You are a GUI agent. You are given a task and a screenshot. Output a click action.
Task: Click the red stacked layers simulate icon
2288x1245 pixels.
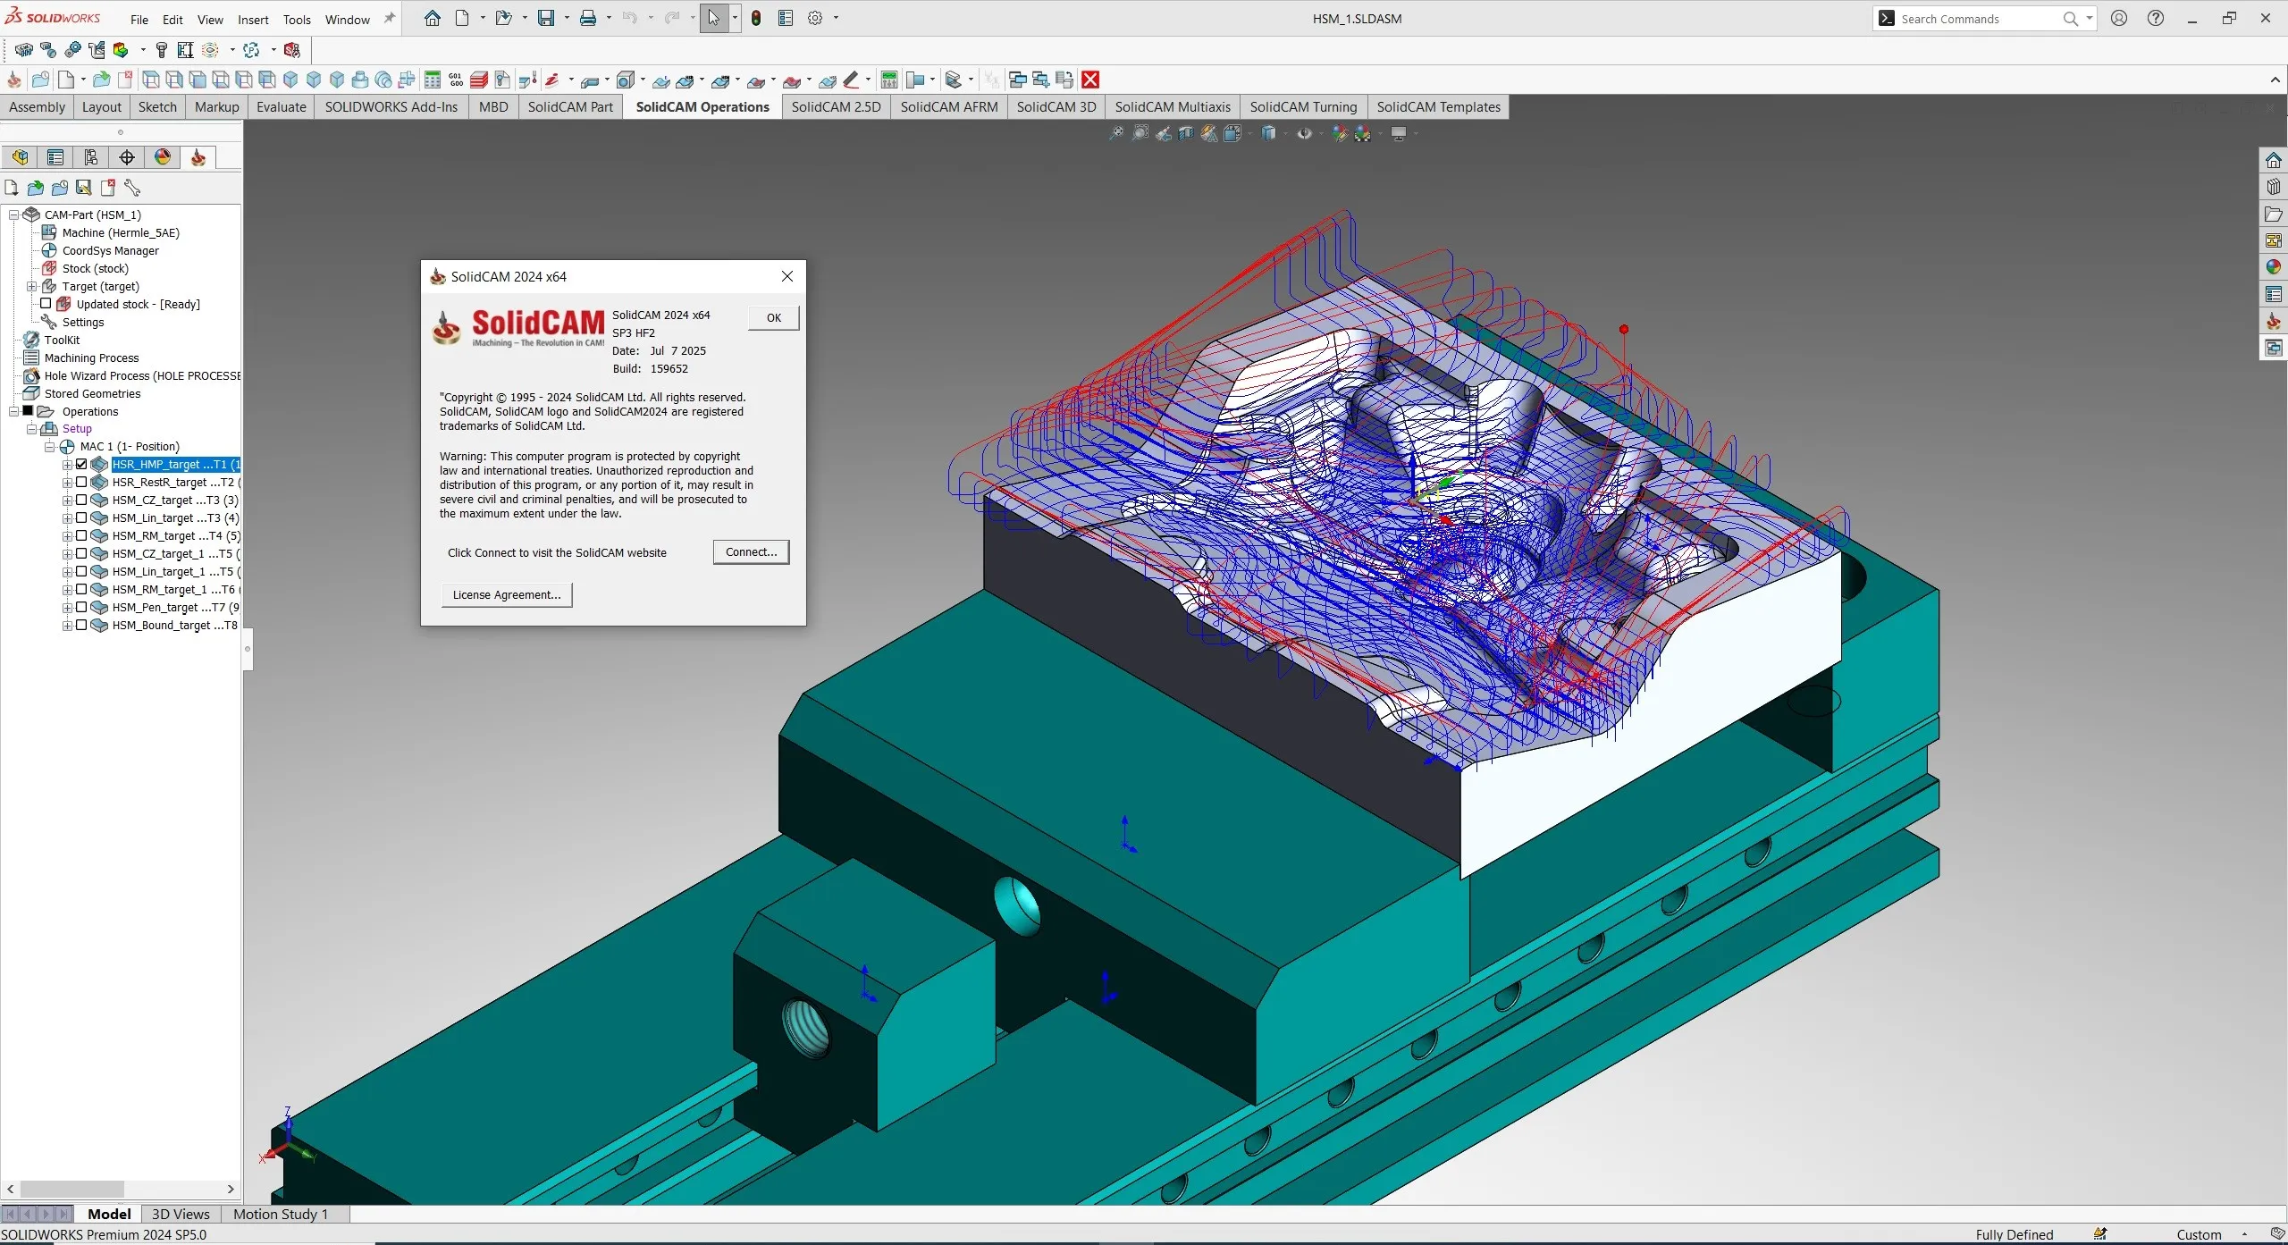click(x=479, y=80)
